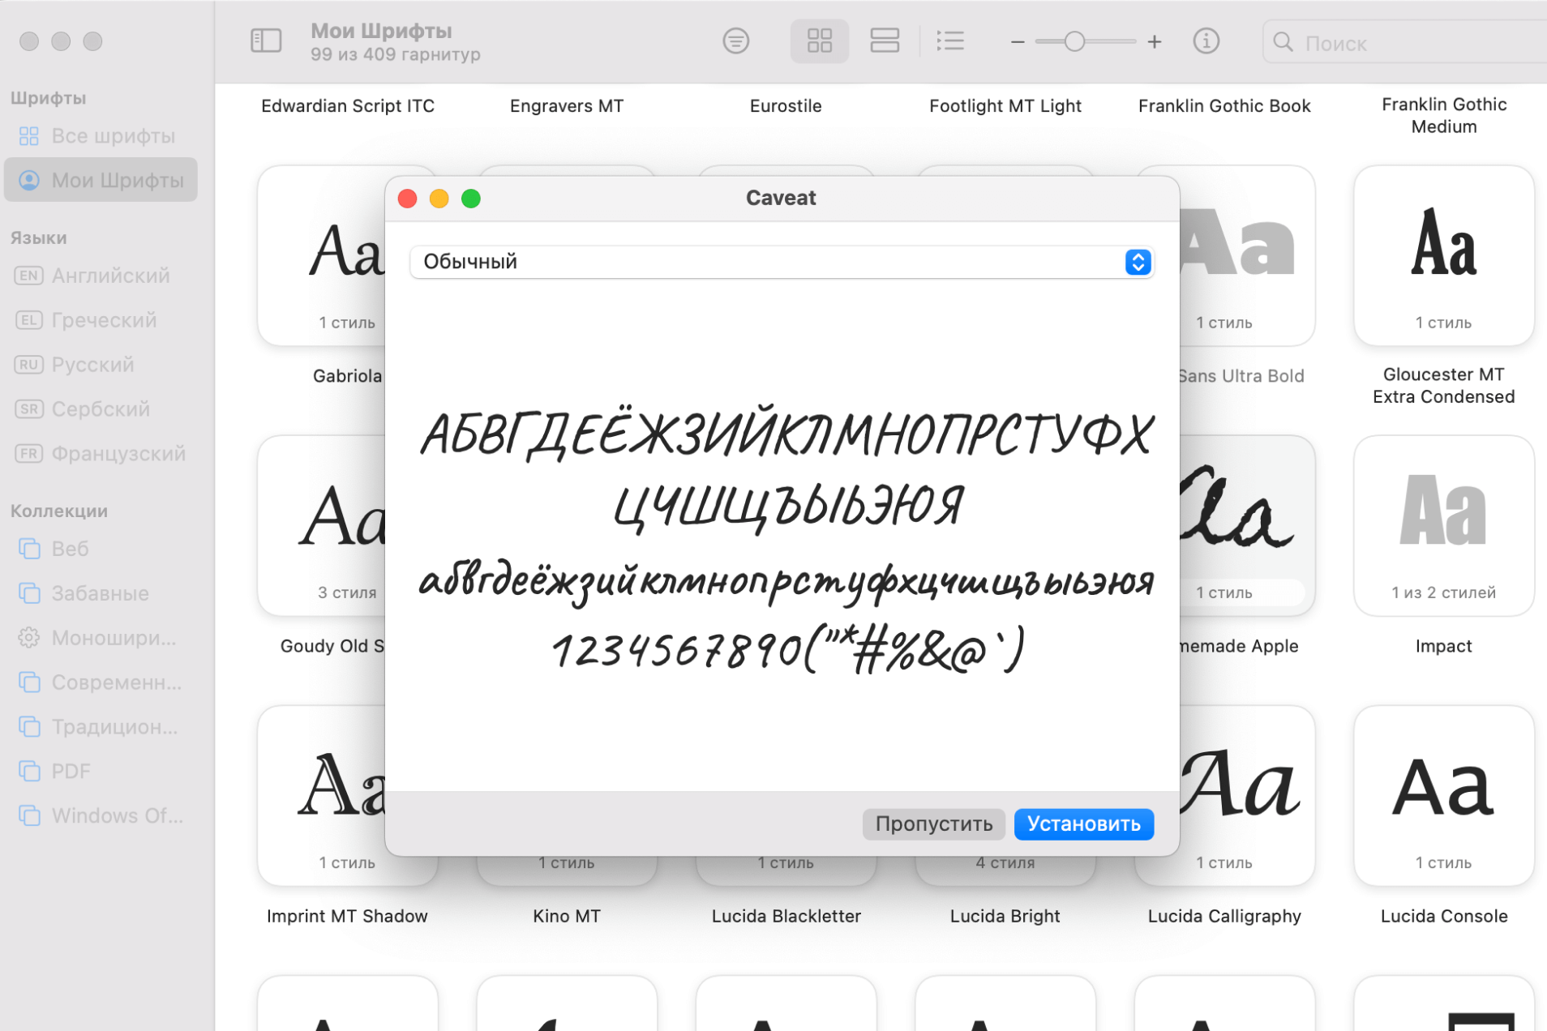Select the Impact font thumbnail
Screen dimensions: 1547x1031
[1443, 525]
